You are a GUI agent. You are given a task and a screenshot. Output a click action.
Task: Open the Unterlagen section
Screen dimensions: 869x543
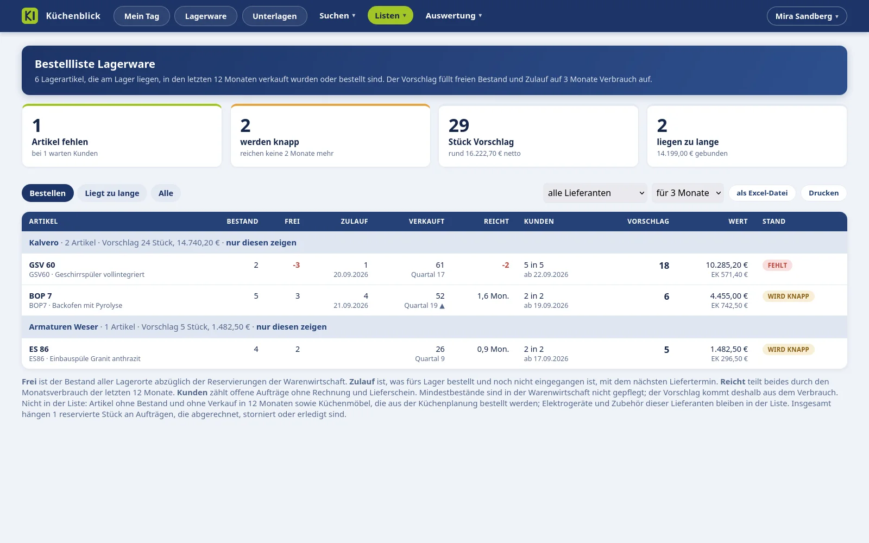pos(275,16)
